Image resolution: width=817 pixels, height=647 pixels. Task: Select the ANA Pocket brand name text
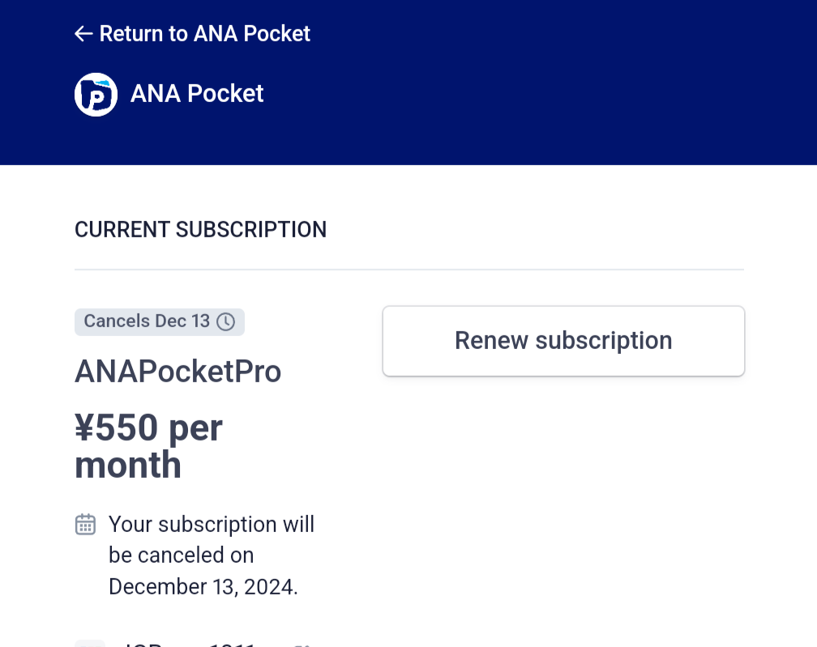(197, 94)
